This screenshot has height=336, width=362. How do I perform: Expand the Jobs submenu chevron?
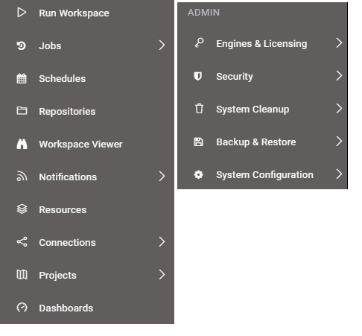(x=162, y=45)
